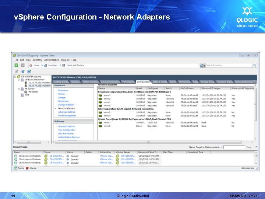This screenshot has width=265, height=199.
Task: Click the vmnic3 adapter icon
Action: (100, 95)
